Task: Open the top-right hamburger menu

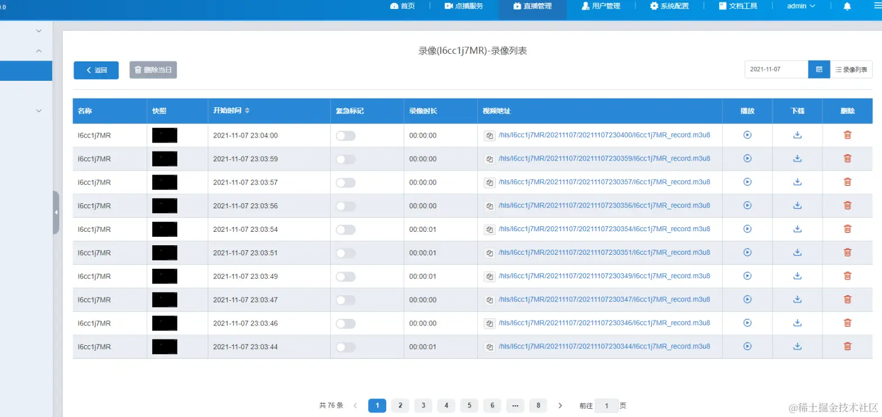Action: [x=878, y=6]
